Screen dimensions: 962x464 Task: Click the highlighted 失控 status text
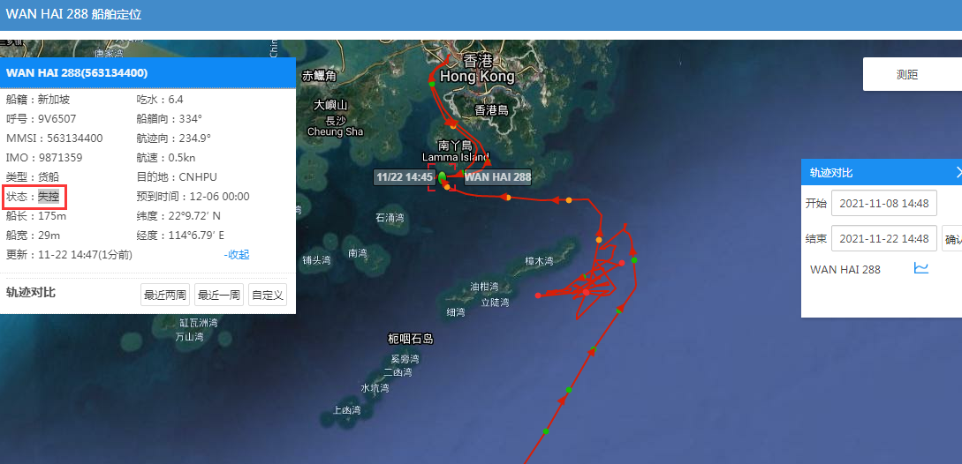click(x=49, y=197)
